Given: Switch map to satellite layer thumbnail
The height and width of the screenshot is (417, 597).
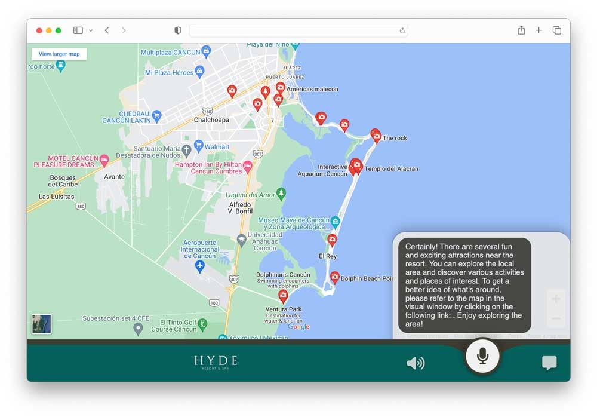Looking at the screenshot, I should point(42,324).
